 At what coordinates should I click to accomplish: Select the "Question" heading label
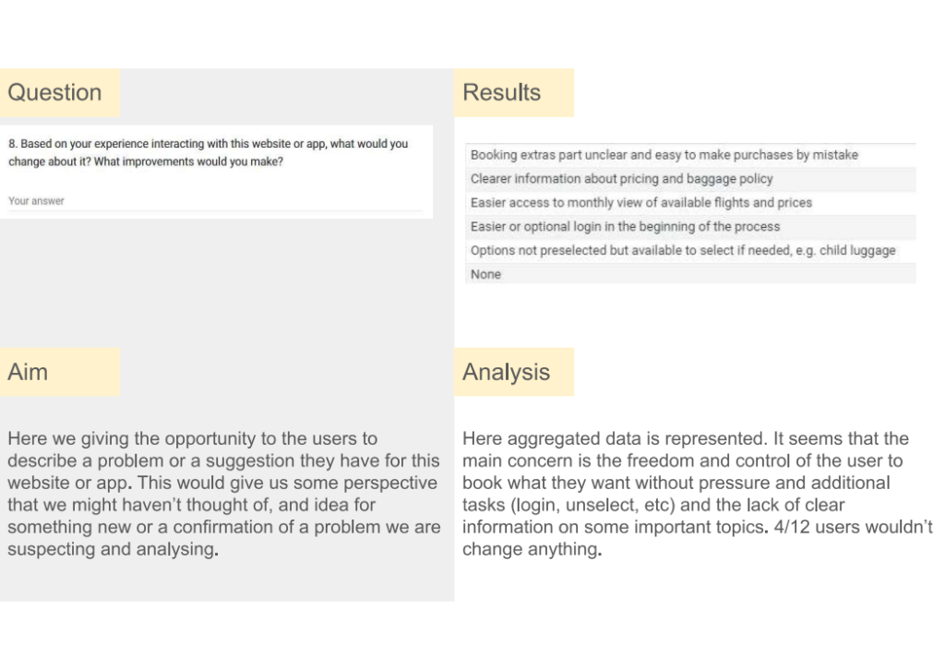tap(54, 92)
